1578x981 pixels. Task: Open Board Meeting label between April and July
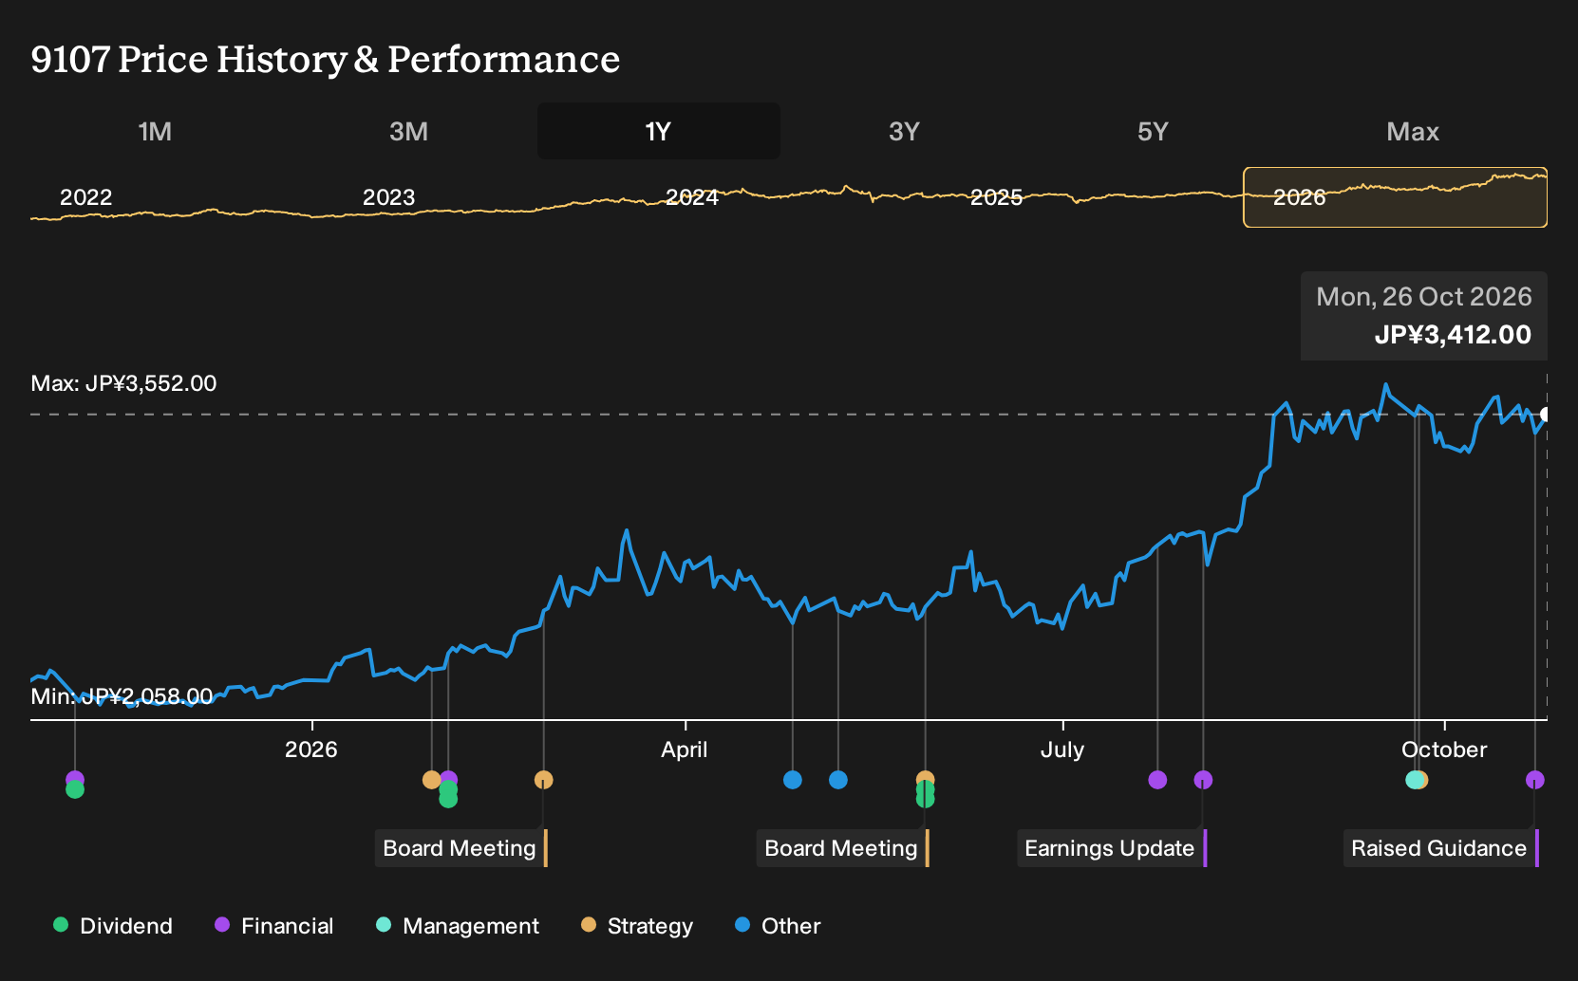click(841, 848)
